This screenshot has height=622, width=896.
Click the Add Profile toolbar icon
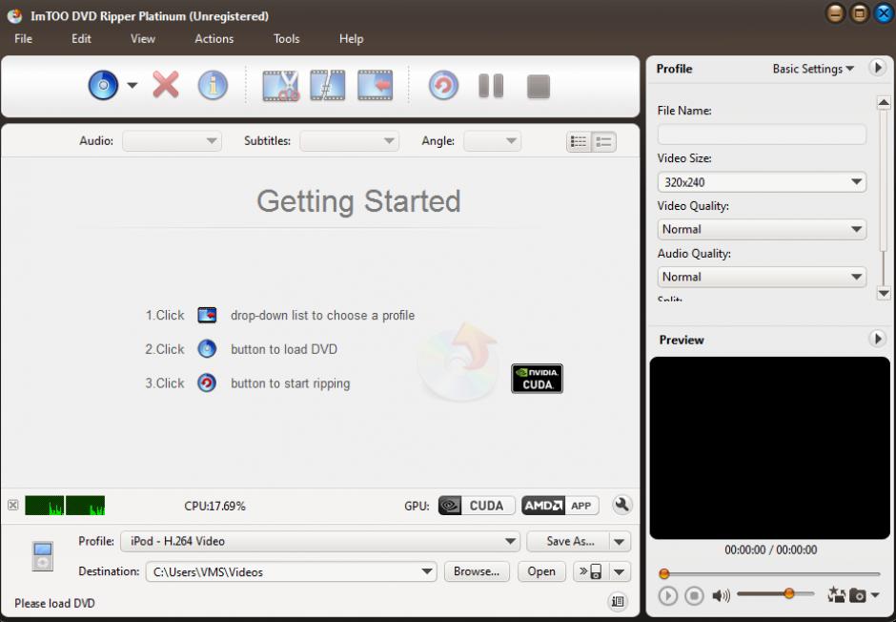pyautogui.click(x=375, y=86)
